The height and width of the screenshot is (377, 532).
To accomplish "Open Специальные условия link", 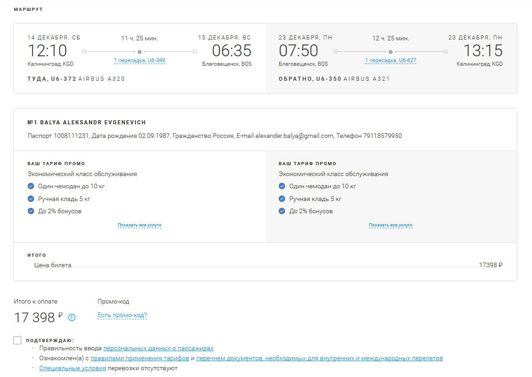I will click(x=73, y=368).
